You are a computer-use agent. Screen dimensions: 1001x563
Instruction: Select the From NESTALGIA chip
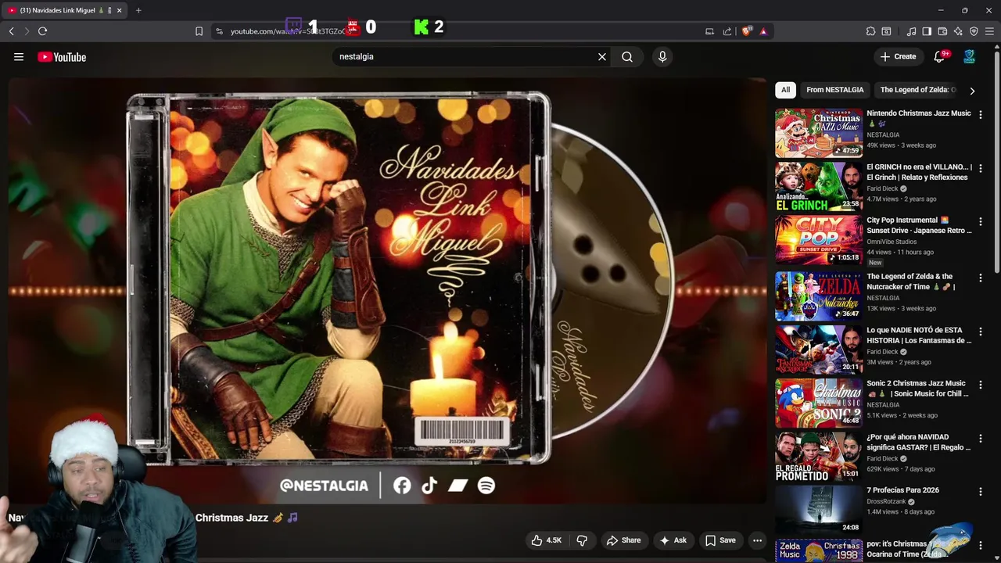pos(835,90)
